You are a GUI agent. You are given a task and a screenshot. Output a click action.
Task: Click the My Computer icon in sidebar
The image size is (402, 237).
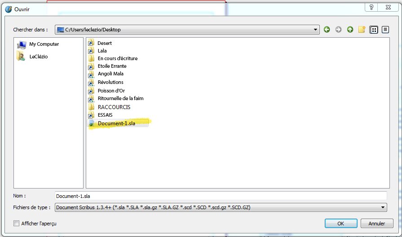coord(22,44)
